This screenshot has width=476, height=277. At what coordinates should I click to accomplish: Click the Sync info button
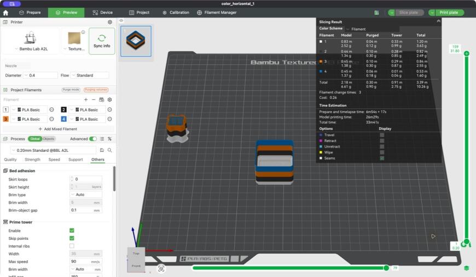102,41
